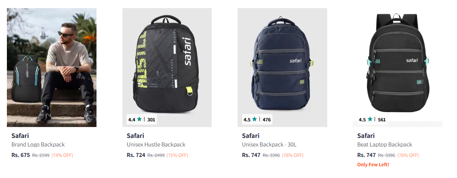The width and height of the screenshot is (457, 178).
Task: Click the 71% OFF discount label
Action: click(177, 155)
